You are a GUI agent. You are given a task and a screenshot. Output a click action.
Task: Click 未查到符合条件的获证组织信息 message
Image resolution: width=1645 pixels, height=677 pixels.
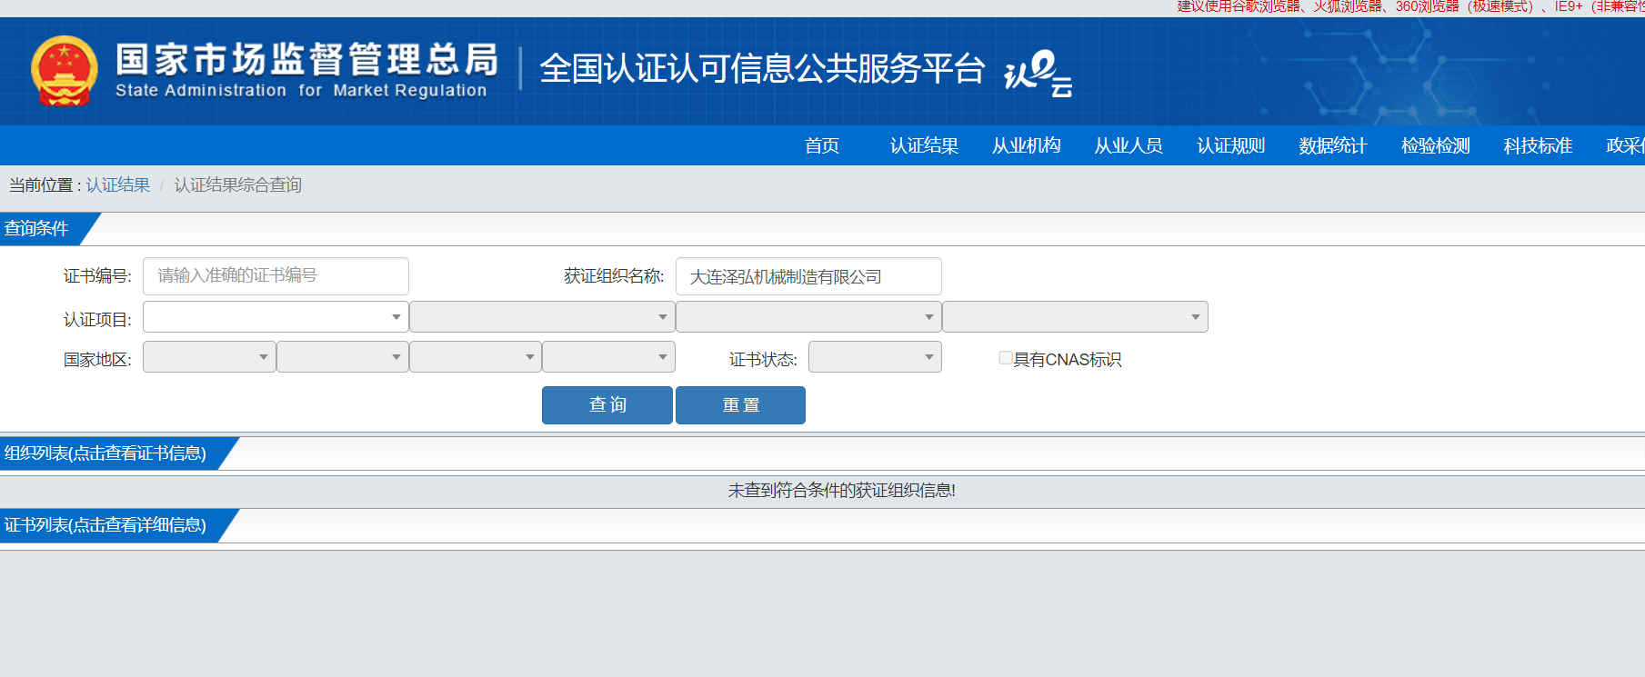tap(841, 491)
